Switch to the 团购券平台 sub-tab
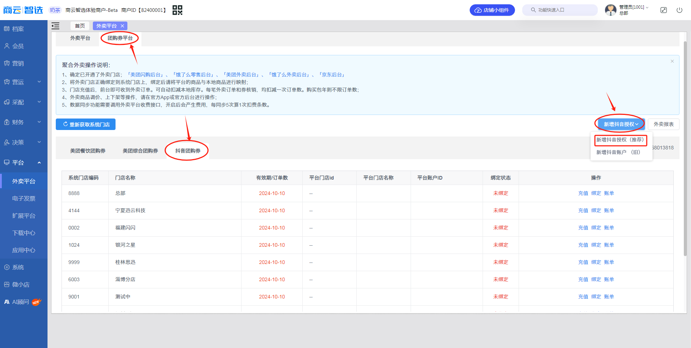The width and height of the screenshot is (691, 348). click(x=120, y=38)
